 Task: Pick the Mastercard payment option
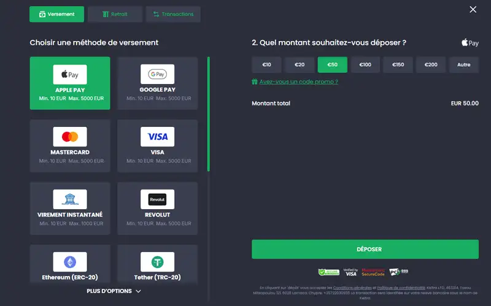point(70,146)
